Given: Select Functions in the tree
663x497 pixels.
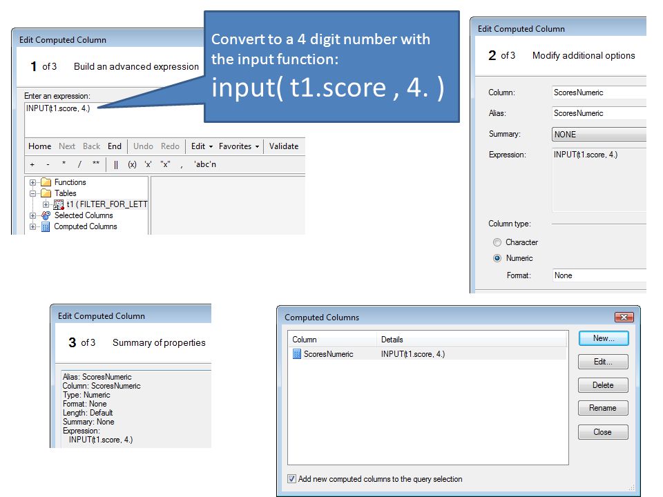Looking at the screenshot, I should 70,182.
